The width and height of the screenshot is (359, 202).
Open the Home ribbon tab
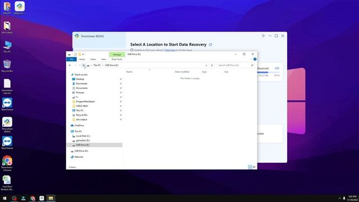click(82, 59)
